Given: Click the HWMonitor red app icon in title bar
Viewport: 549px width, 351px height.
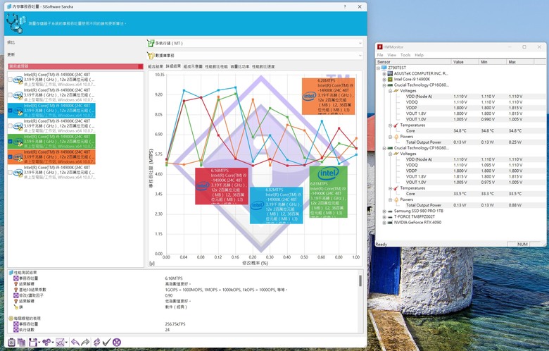Looking at the screenshot, I should pos(380,47).
